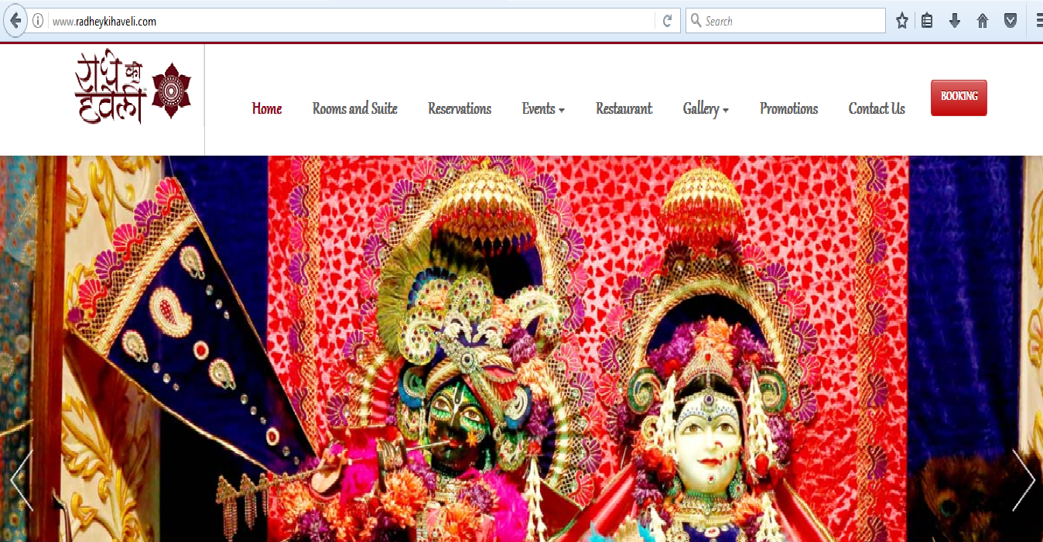This screenshot has width=1043, height=542.
Task: Click the Radhey Ki Haveli logo
Action: [x=132, y=87]
